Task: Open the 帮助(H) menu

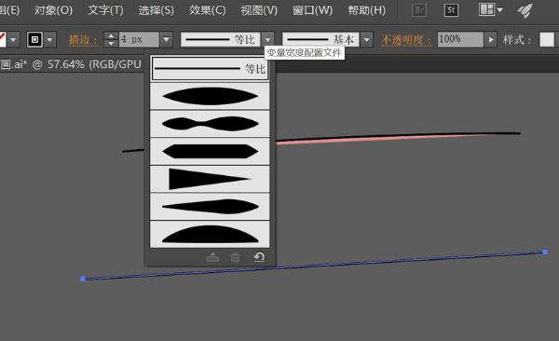Action: point(366,10)
